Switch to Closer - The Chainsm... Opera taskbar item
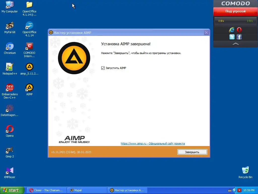 point(47,190)
